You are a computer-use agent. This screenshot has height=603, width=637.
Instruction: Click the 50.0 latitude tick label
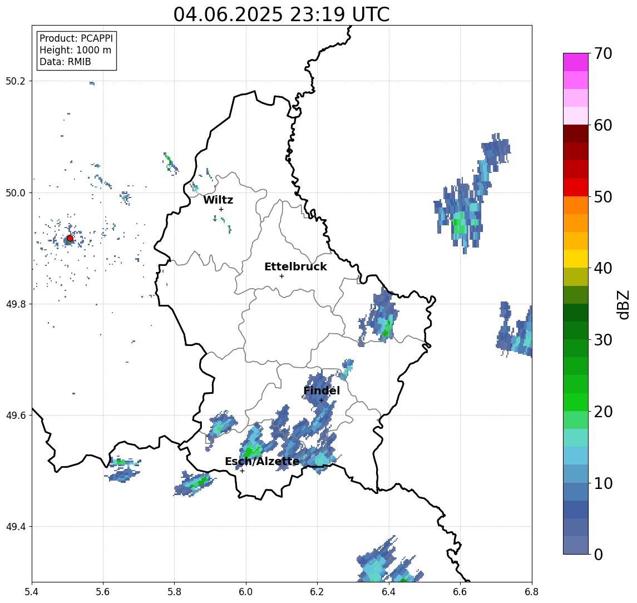(x=16, y=192)
